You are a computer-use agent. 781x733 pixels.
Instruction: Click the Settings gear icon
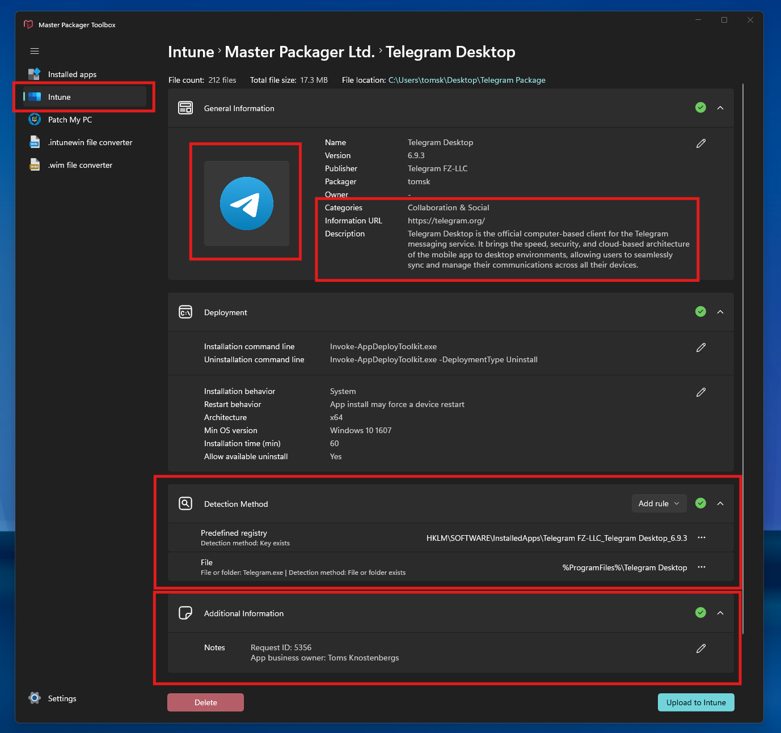click(35, 698)
